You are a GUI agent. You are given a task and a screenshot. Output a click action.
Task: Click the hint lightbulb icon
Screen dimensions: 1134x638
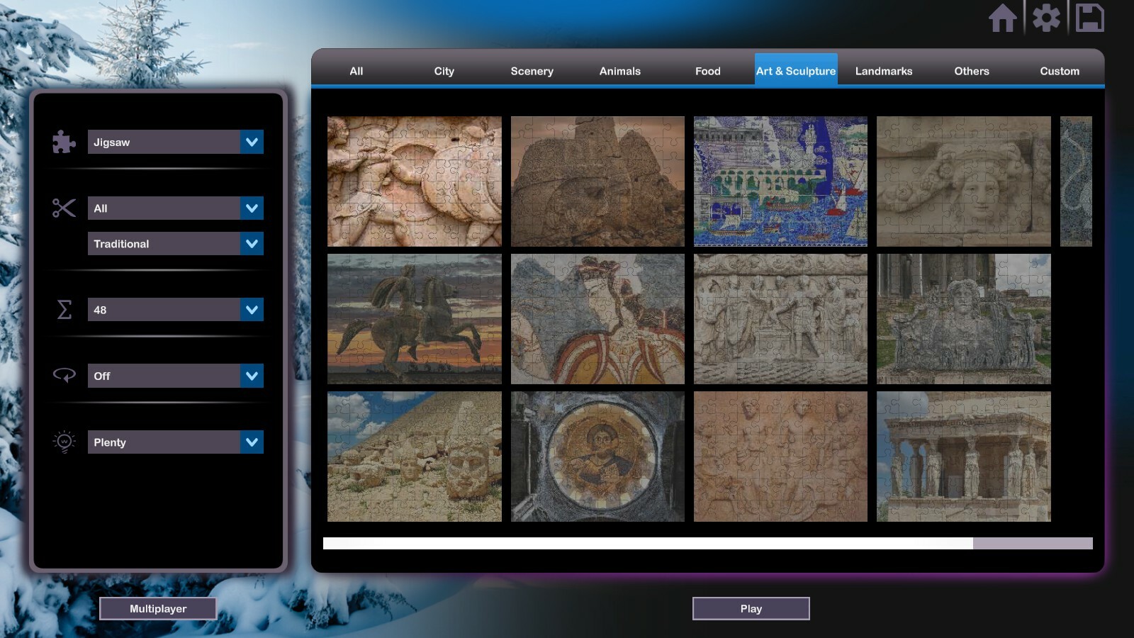tap(64, 442)
